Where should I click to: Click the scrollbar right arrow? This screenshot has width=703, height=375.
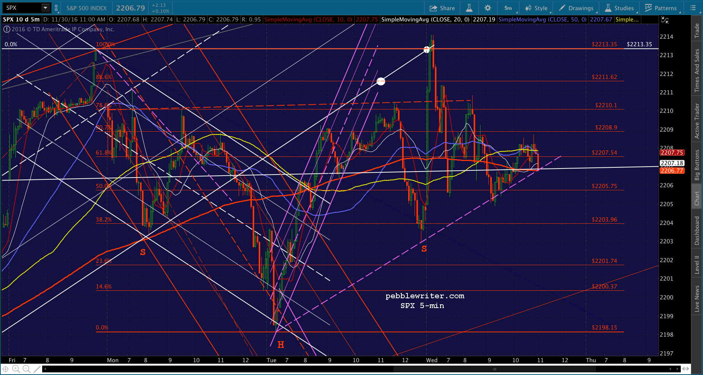(677, 369)
